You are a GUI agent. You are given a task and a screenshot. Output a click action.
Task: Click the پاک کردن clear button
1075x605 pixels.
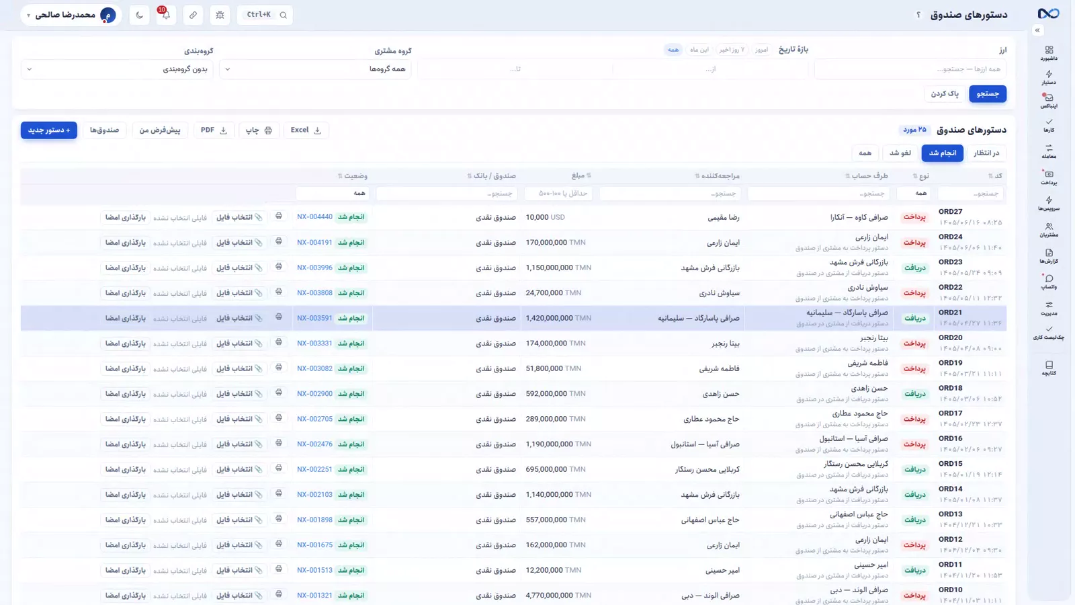tap(945, 94)
